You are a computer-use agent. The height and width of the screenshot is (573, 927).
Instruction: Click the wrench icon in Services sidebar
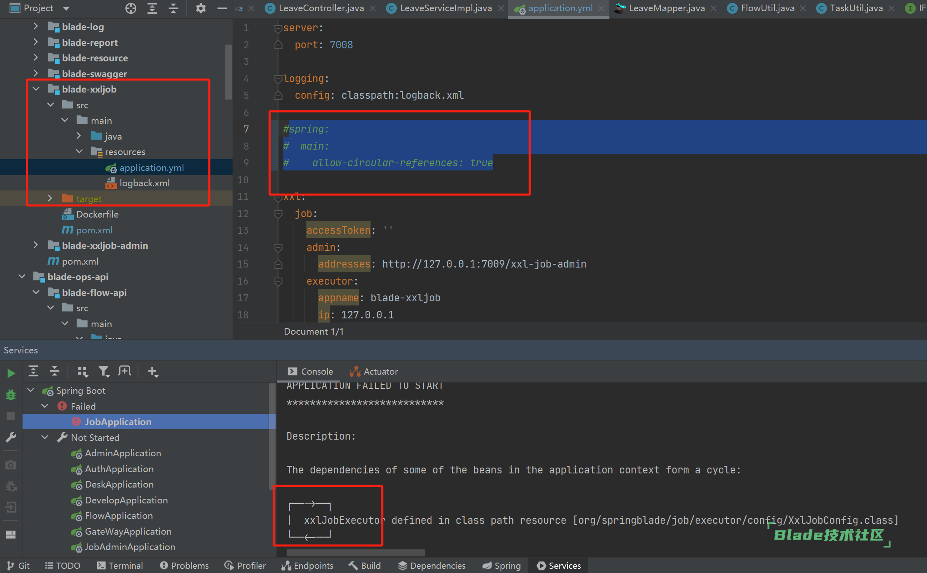[11, 437]
